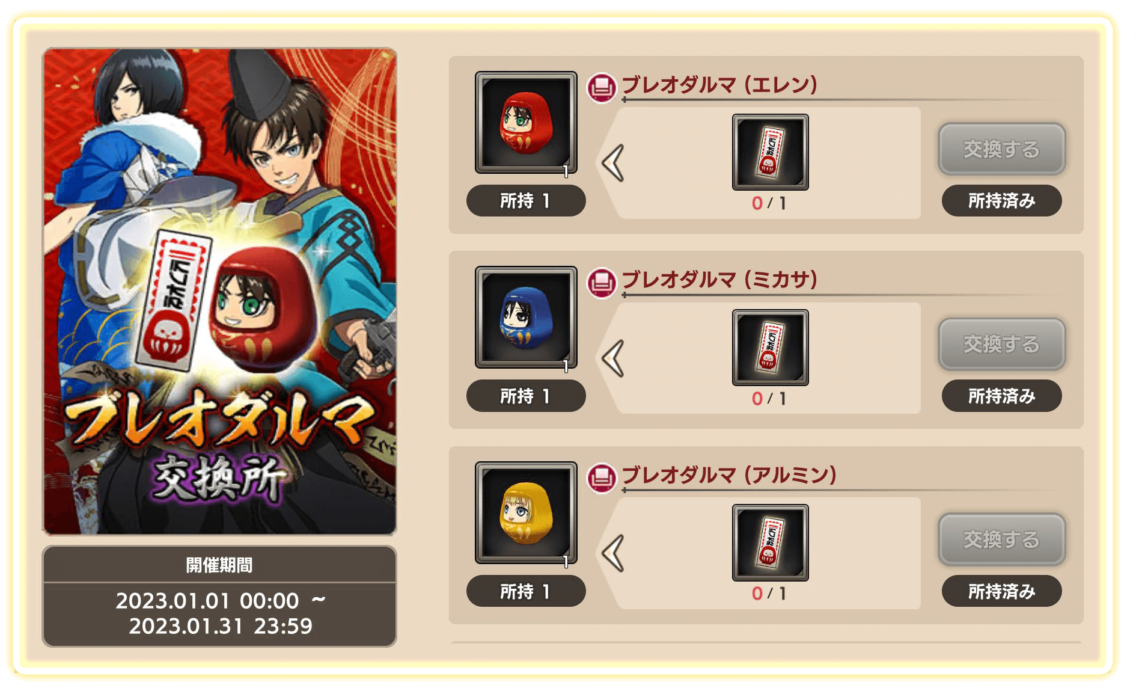Click 交換する button for ブレオダルマ (アルミン)
The image size is (1139, 694).
coord(1001,539)
